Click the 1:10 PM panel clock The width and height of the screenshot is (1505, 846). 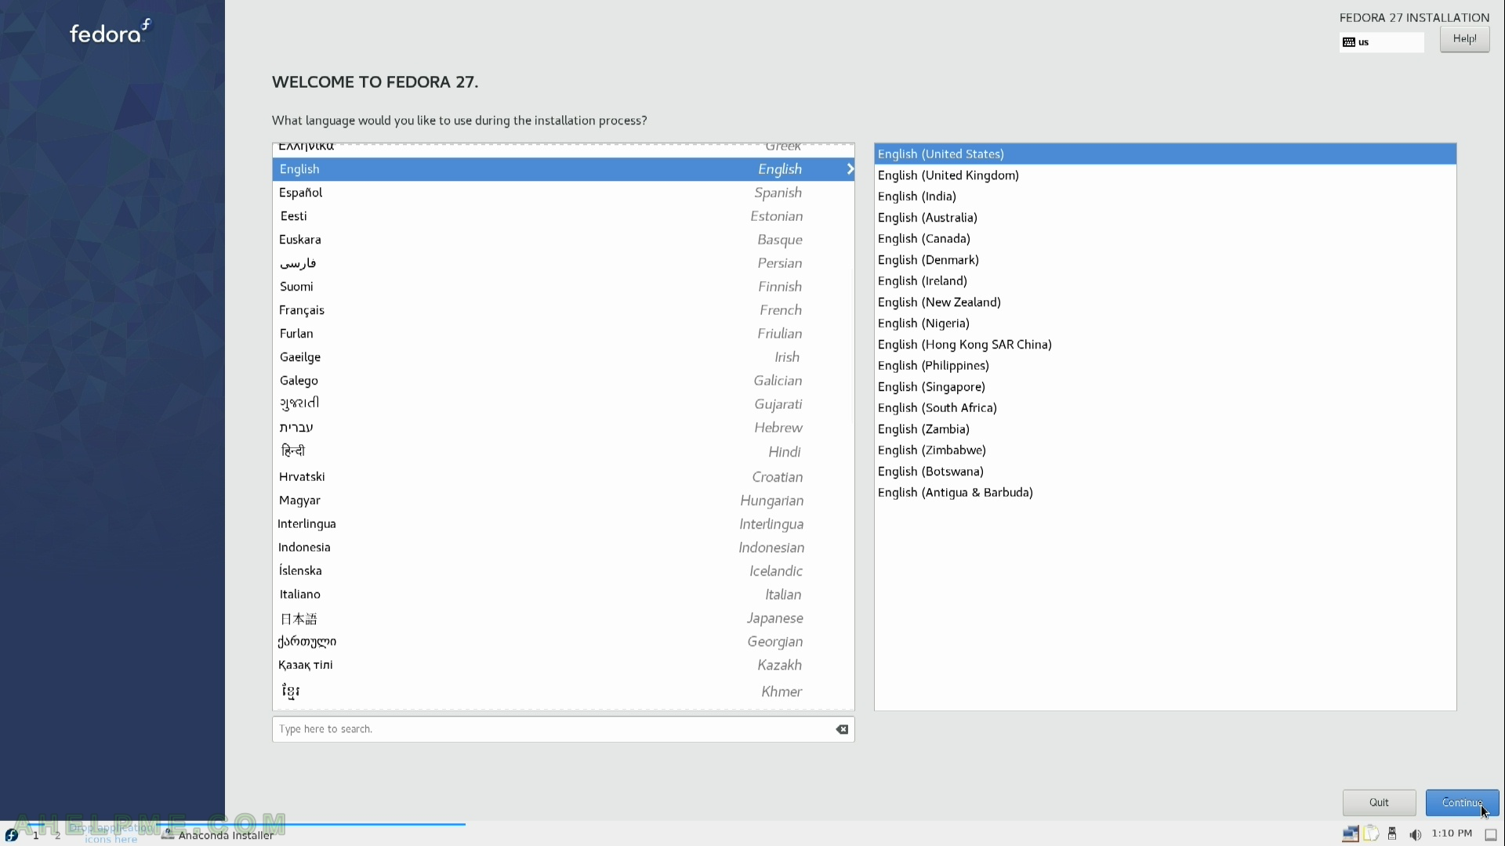(1452, 833)
